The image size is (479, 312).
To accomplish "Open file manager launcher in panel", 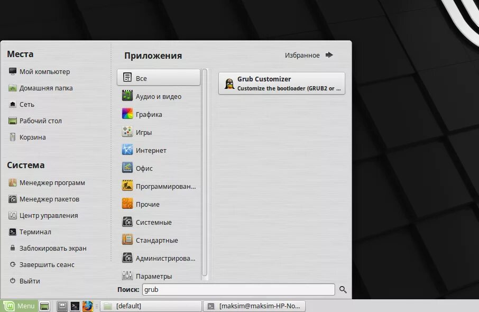I will tap(62, 306).
